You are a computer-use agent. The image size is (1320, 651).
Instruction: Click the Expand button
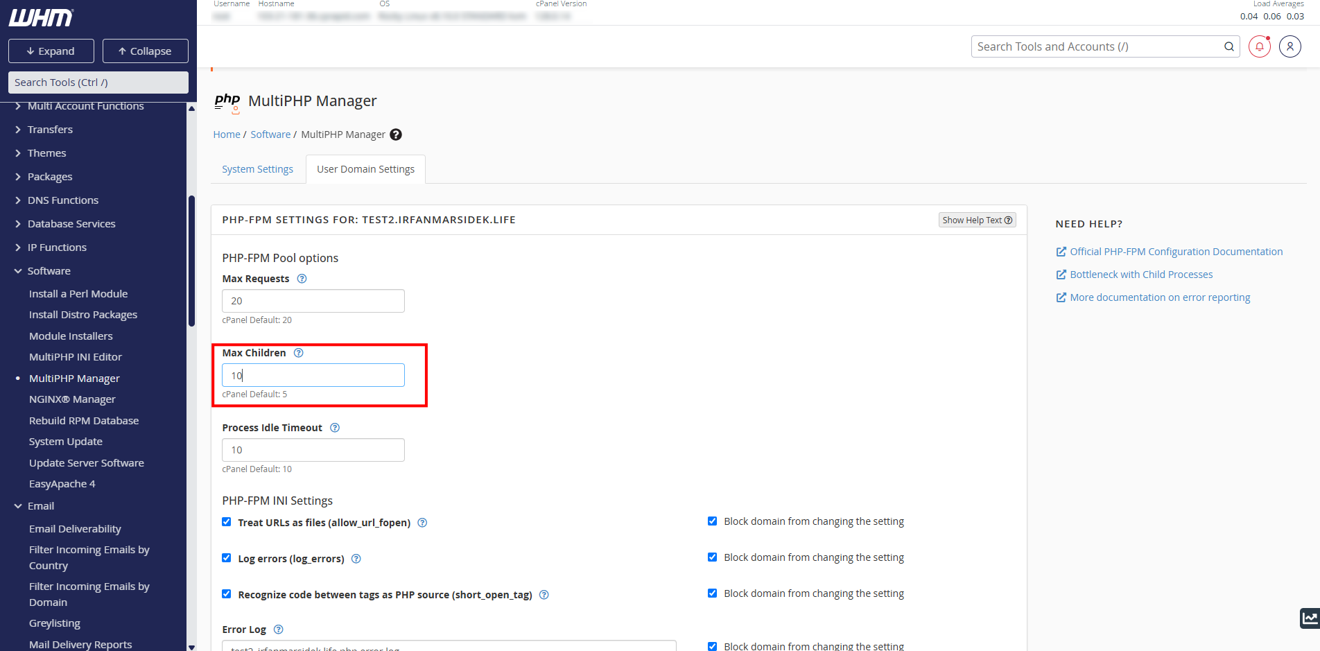click(51, 51)
